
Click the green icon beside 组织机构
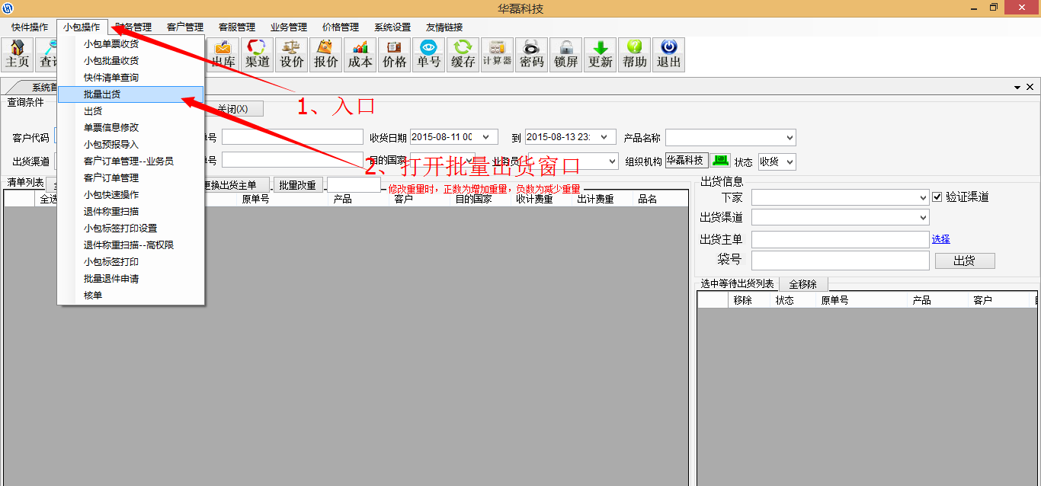tap(720, 161)
